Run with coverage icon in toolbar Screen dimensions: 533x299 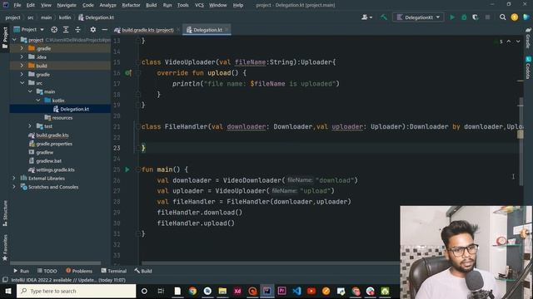(476, 17)
